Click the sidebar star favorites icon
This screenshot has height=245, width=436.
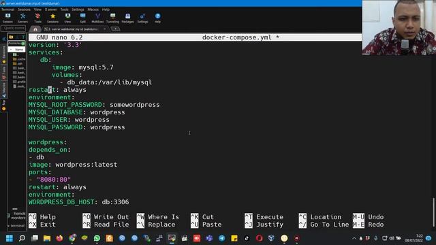(4, 62)
